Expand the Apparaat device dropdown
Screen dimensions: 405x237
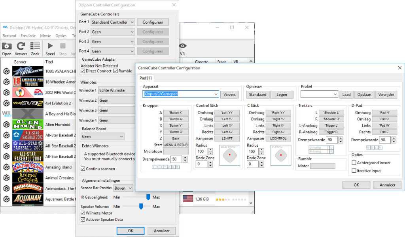(x=180, y=94)
